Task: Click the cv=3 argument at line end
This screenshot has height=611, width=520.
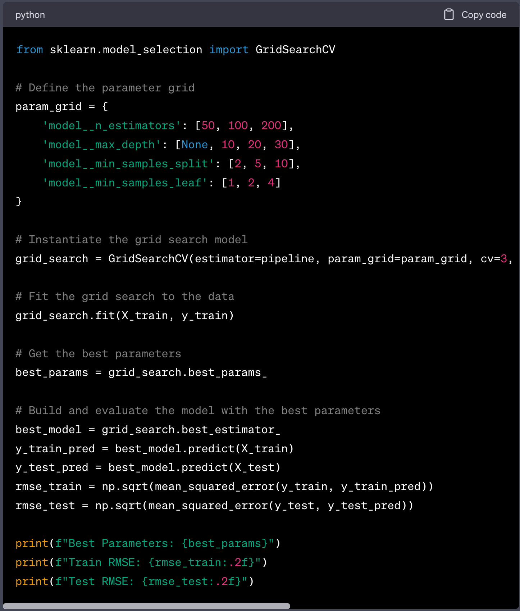Action: tap(494, 259)
